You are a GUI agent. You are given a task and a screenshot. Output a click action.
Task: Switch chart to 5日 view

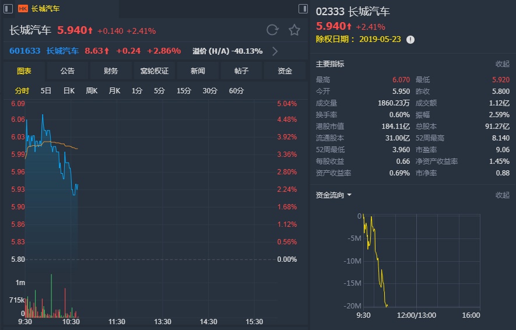click(x=46, y=91)
